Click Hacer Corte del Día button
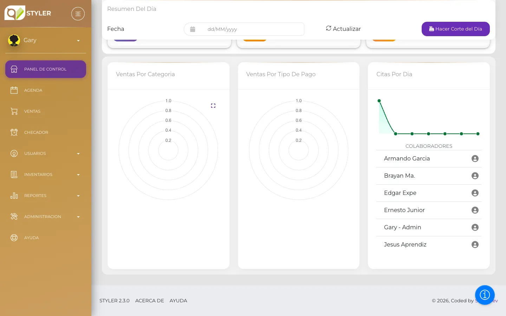The height and width of the screenshot is (316, 506). (456, 29)
